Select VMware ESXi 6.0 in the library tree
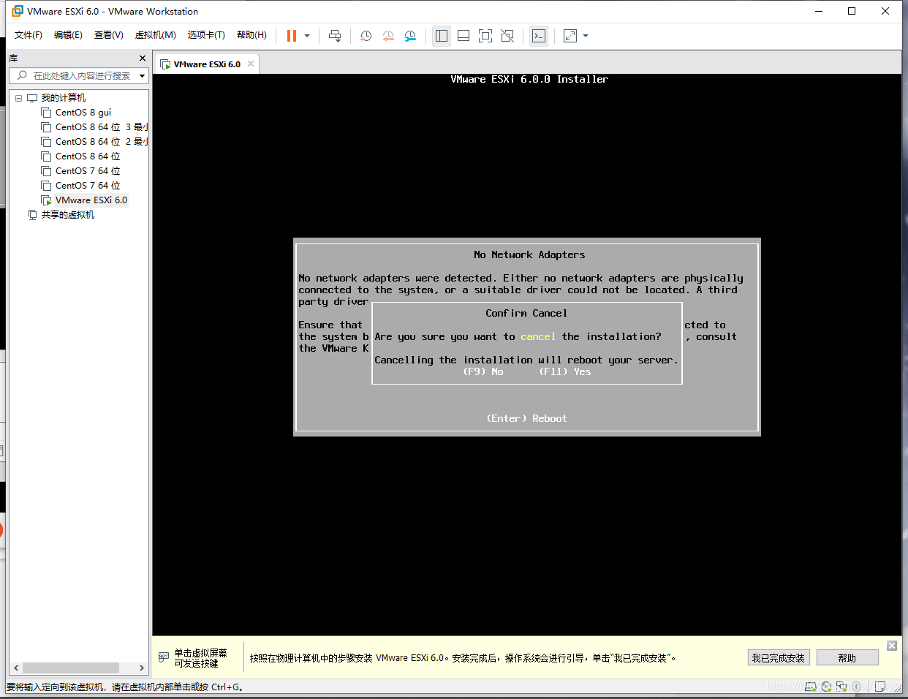 coord(91,200)
